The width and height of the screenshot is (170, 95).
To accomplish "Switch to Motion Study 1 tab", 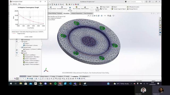I will [44, 76].
